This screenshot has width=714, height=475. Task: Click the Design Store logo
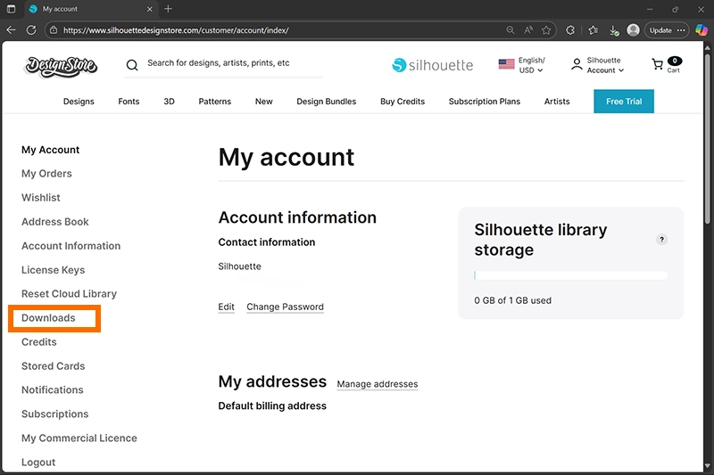61,65
